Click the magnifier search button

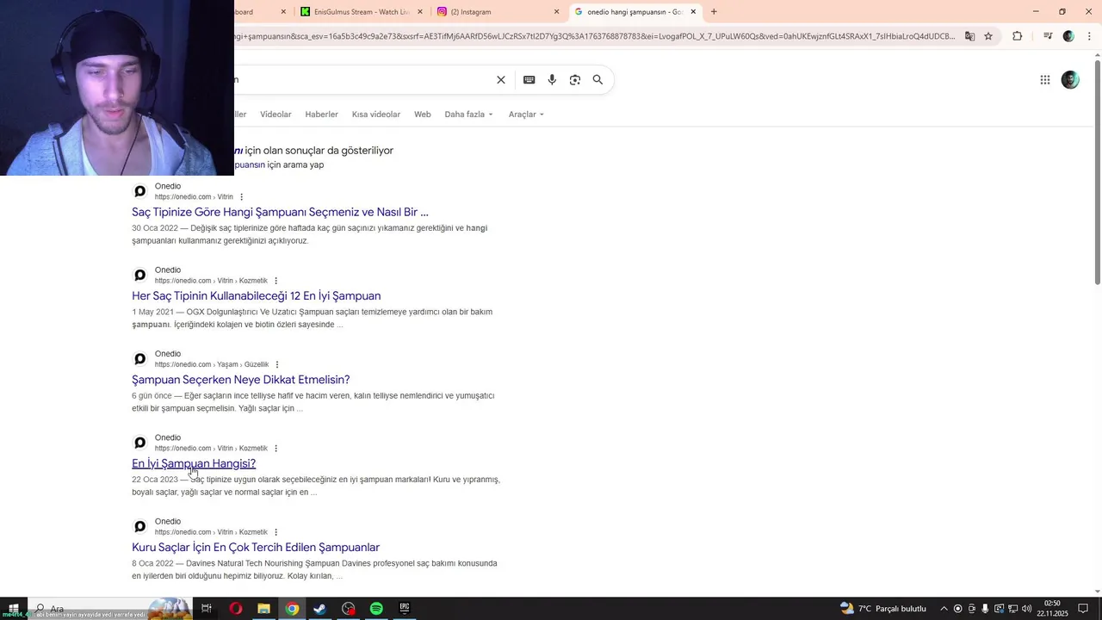597,80
